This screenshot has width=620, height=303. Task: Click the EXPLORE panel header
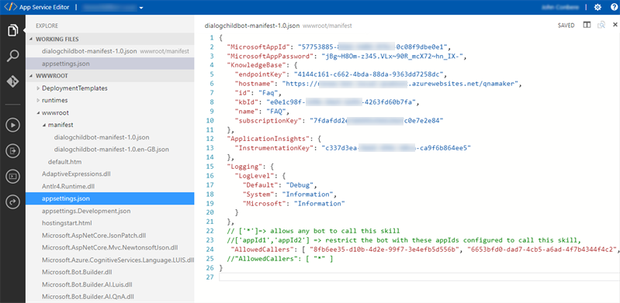pos(47,26)
